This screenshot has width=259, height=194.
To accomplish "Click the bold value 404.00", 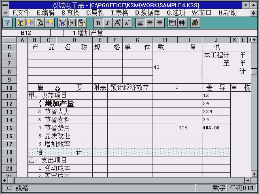I will [211, 128].
